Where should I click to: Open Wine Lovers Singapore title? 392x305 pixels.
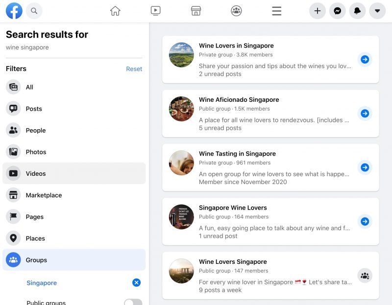[x=233, y=261]
